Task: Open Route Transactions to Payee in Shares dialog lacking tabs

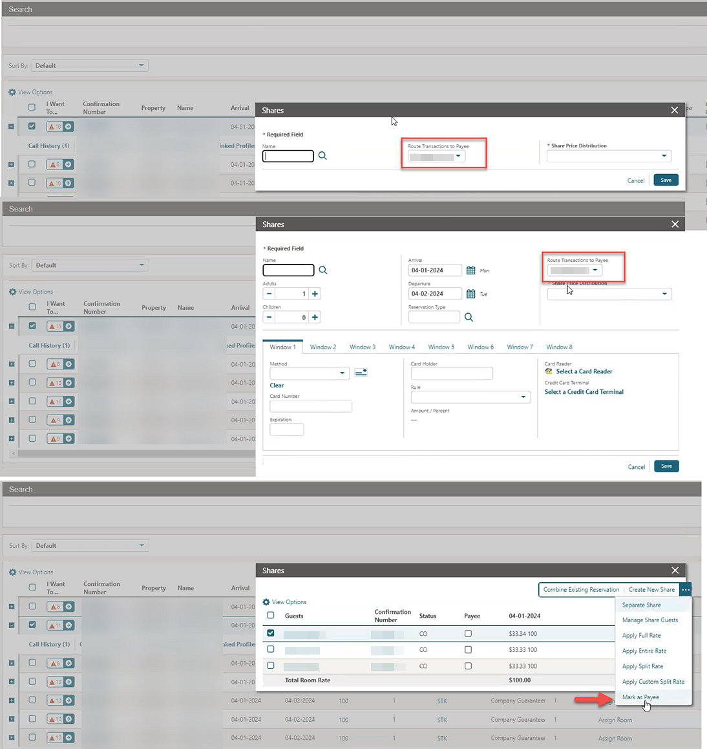Action: tap(436, 156)
